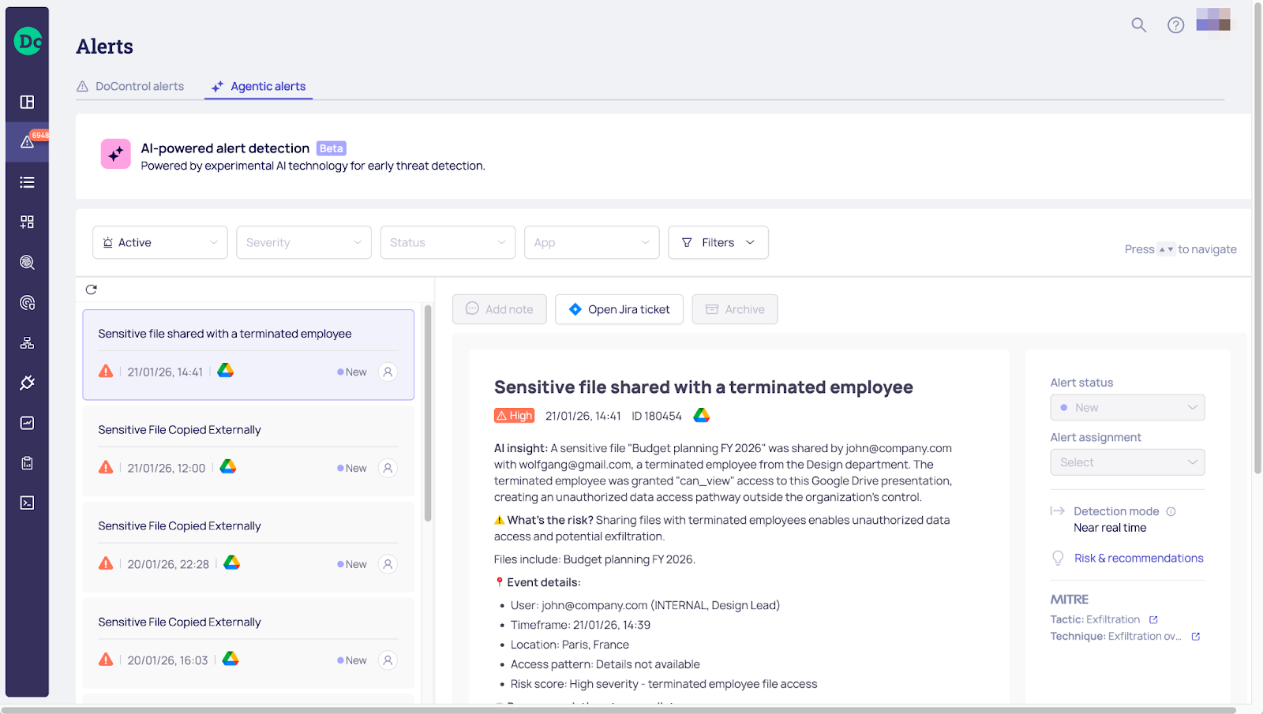Image resolution: width=1263 pixels, height=714 pixels.
Task: Open the help question mark icon
Action: (x=1175, y=25)
